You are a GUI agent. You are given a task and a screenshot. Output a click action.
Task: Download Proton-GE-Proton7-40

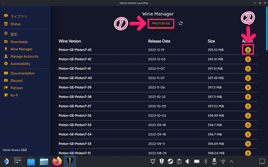248,78
